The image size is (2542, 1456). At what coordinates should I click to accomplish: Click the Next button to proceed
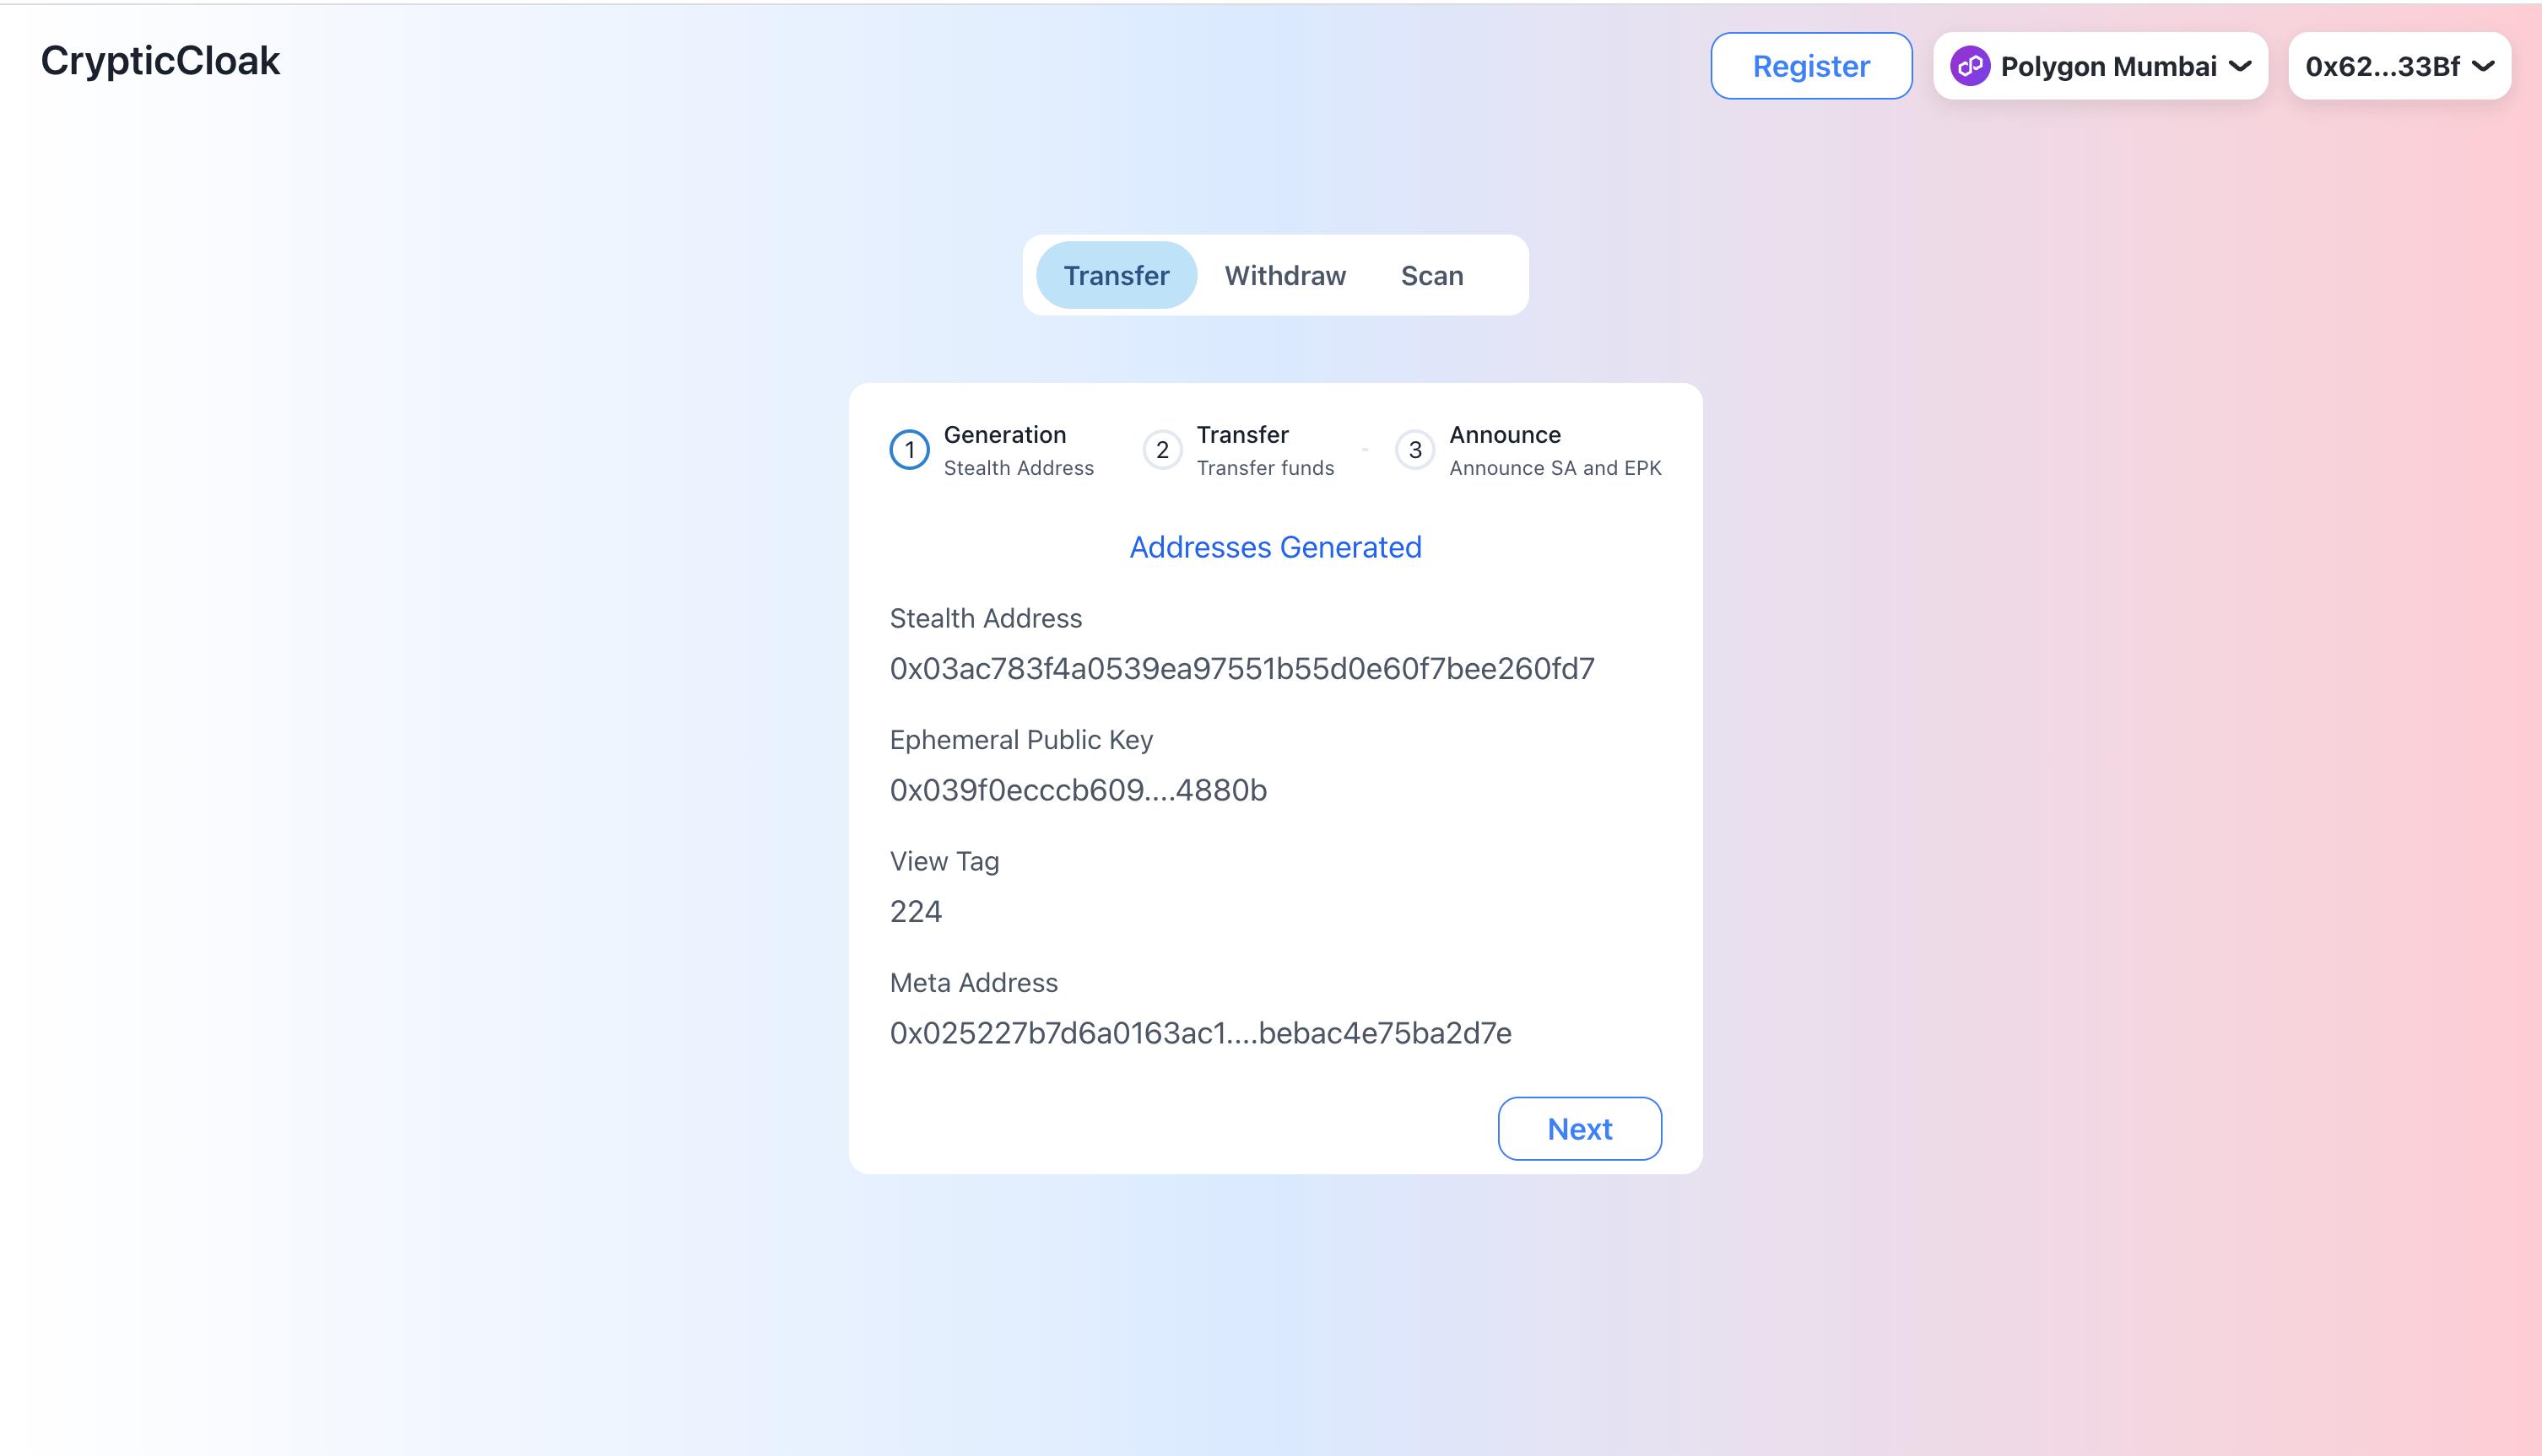click(1580, 1128)
